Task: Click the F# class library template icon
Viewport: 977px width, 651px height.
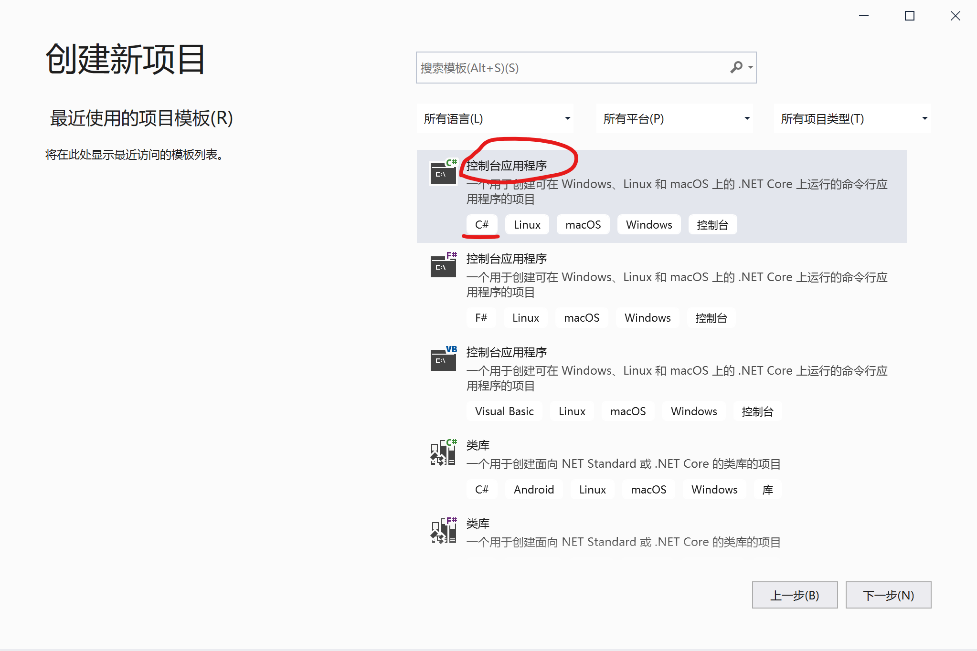Action: (443, 531)
